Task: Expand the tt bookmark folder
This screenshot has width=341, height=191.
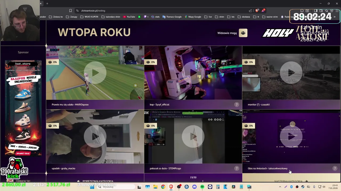Action: click(x=256, y=17)
